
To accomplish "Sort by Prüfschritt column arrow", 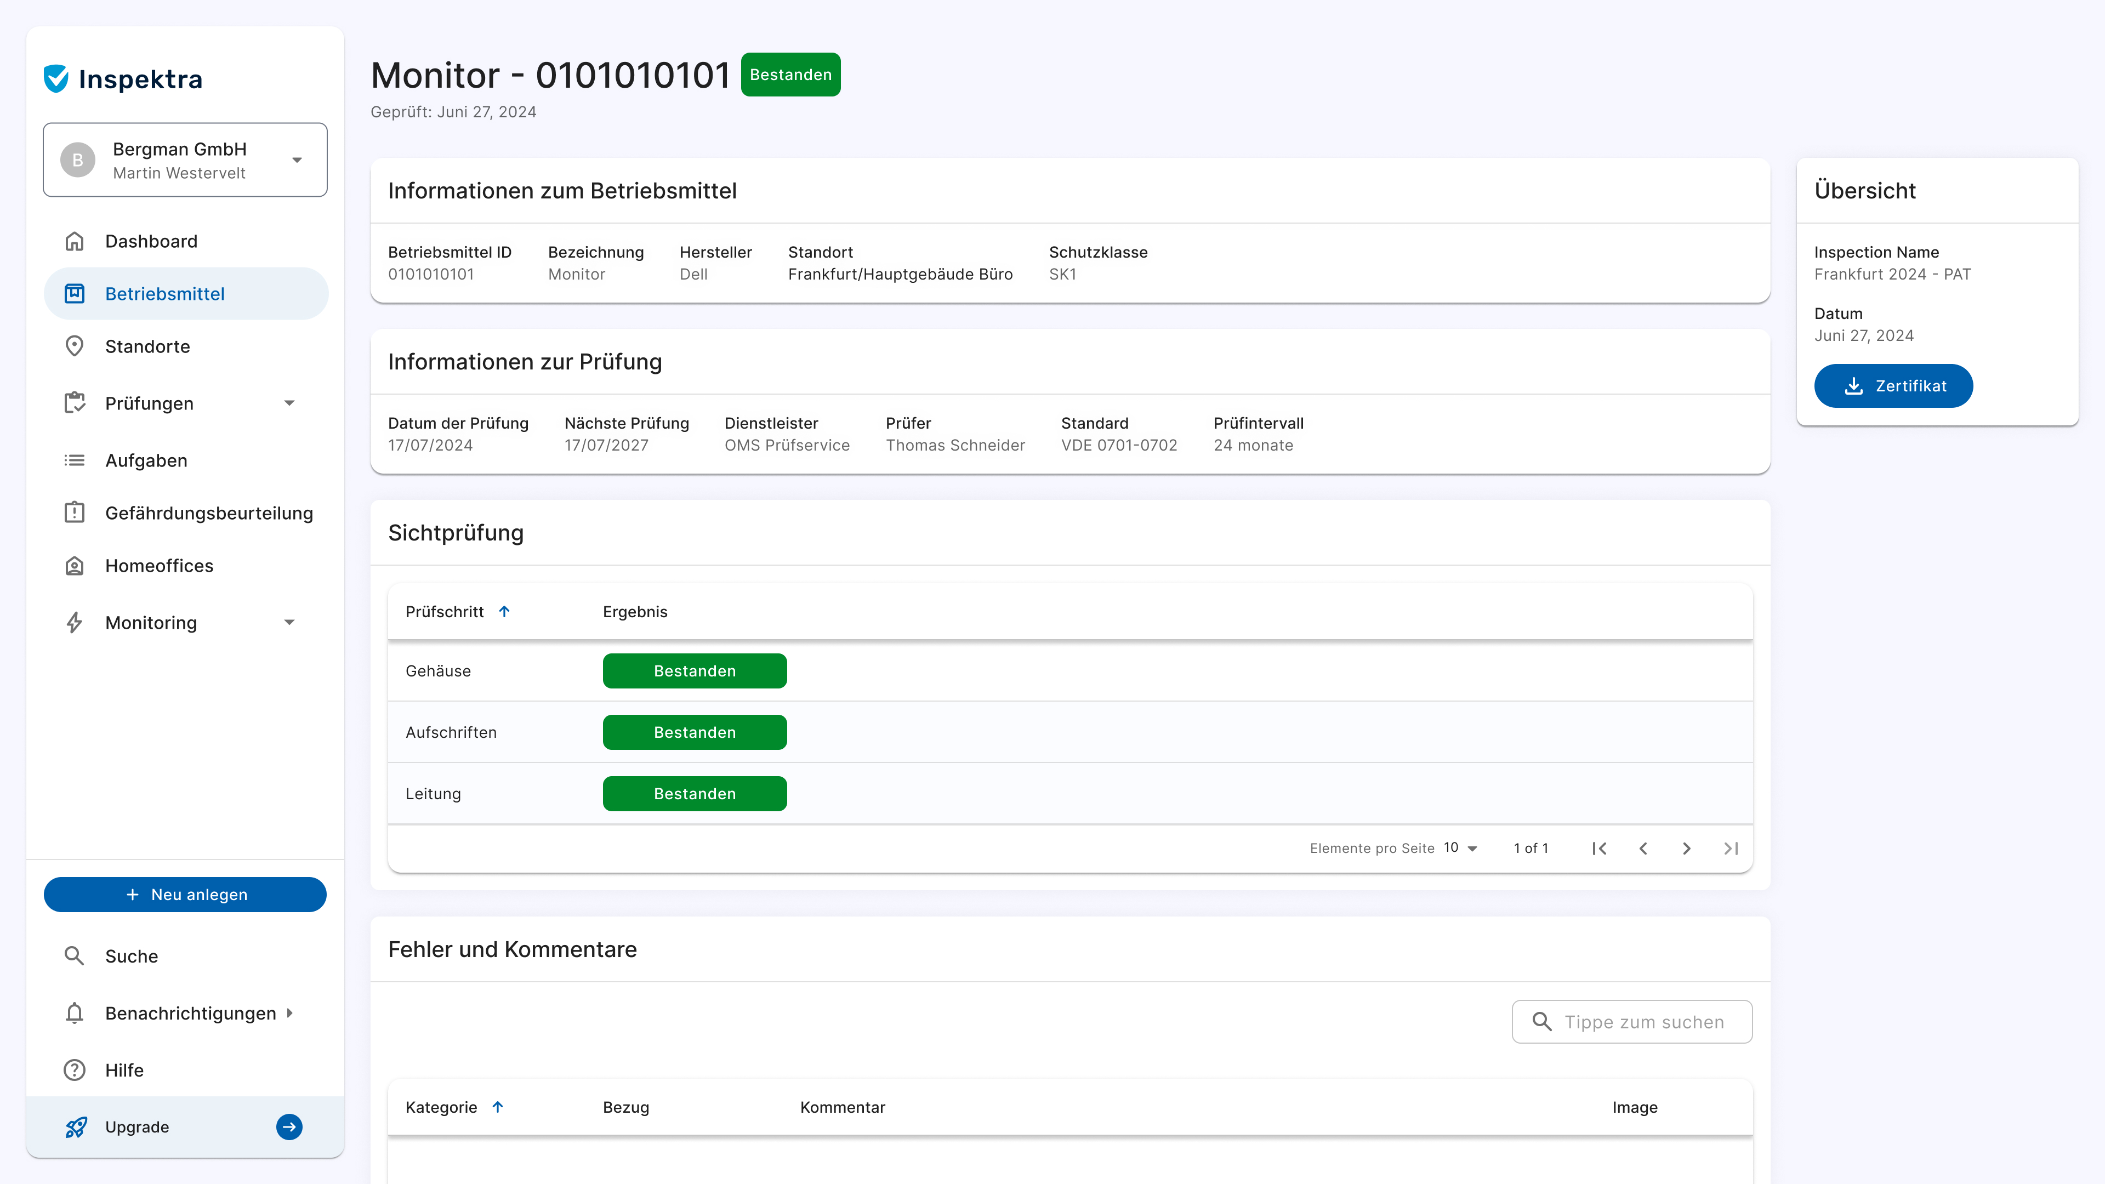I will 504,612.
